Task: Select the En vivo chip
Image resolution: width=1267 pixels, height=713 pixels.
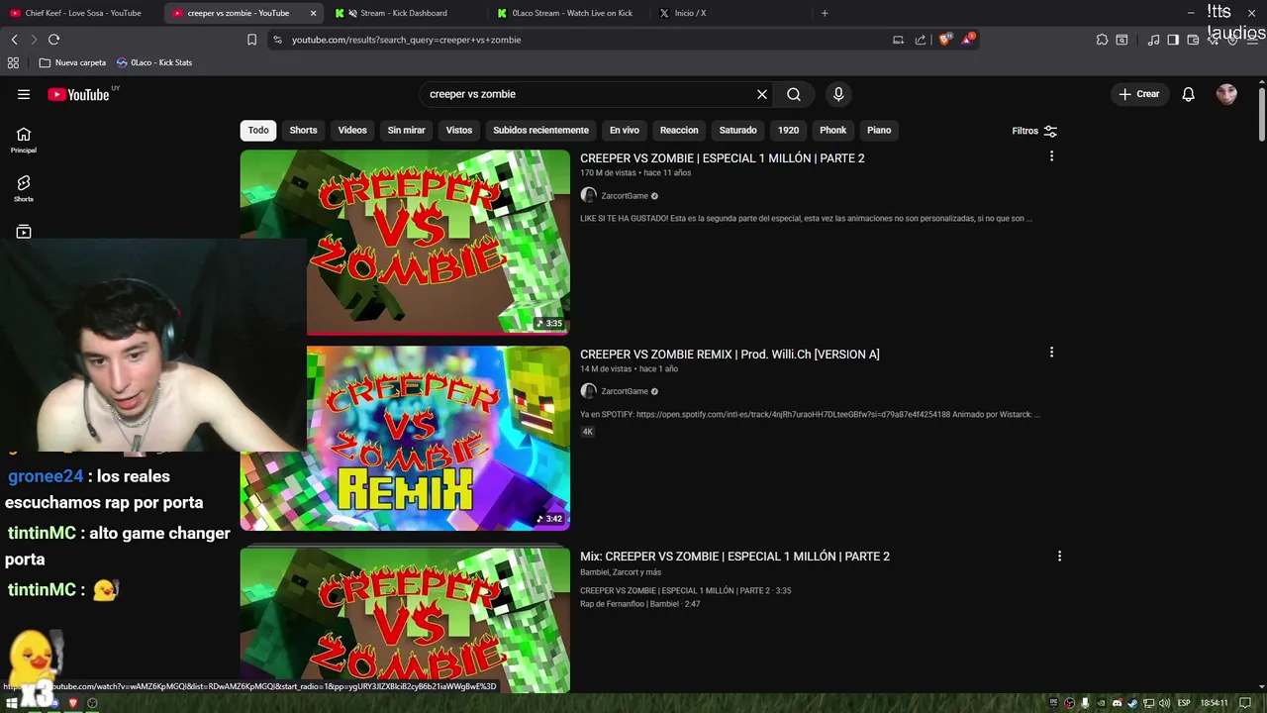Action: coord(624,130)
